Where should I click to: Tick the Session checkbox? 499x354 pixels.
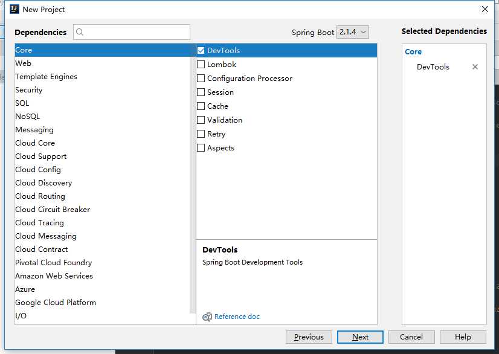pyautogui.click(x=201, y=92)
